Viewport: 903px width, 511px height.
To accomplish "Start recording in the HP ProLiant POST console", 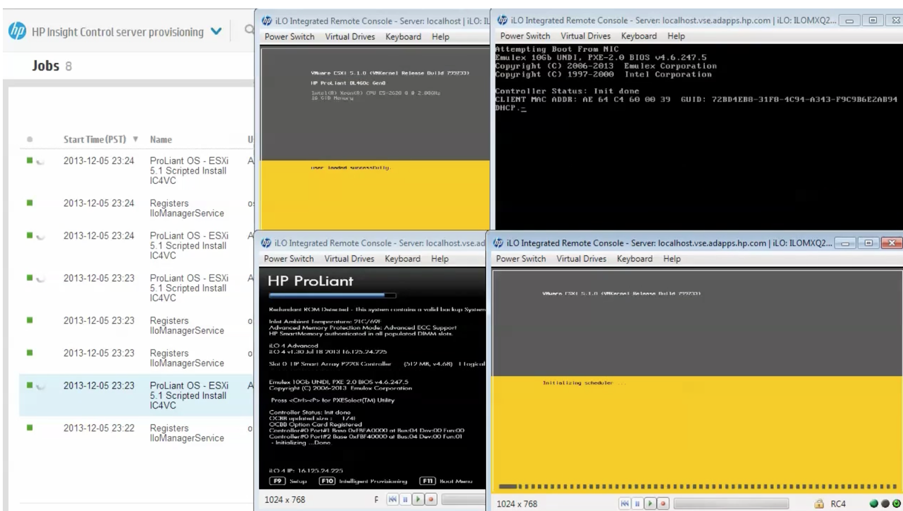I will [x=431, y=500].
